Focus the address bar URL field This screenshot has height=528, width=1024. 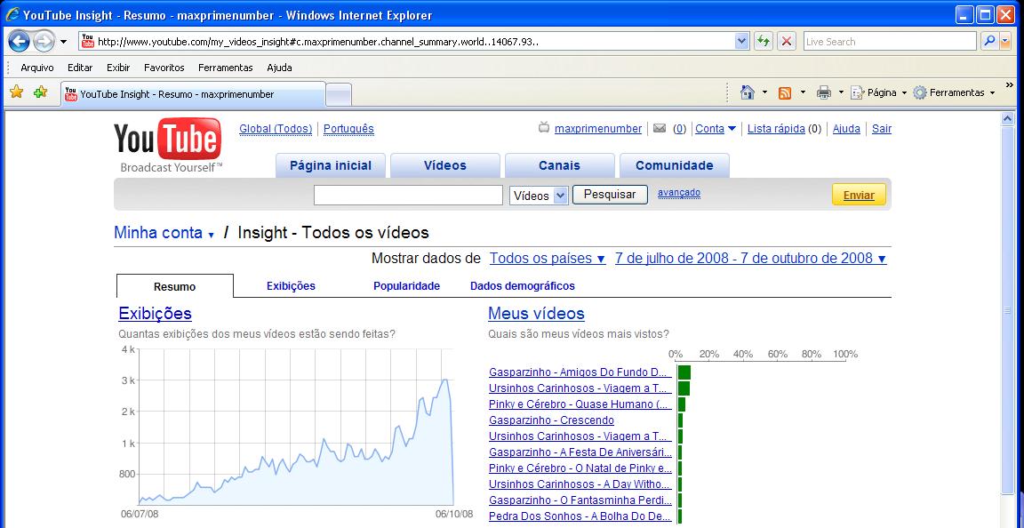(415, 42)
